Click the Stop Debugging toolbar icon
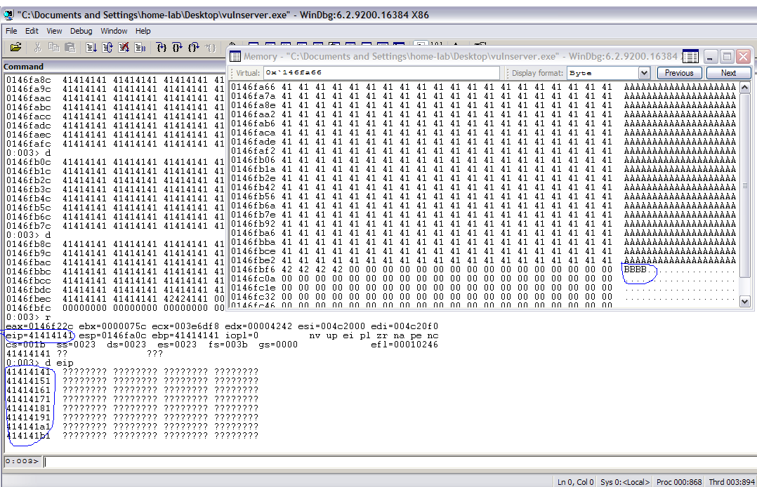This screenshot has width=757, height=487. tap(124, 47)
